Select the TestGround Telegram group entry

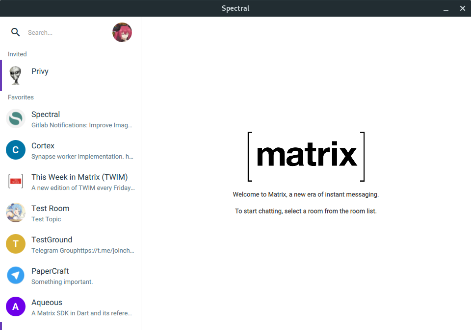coord(82,251)
